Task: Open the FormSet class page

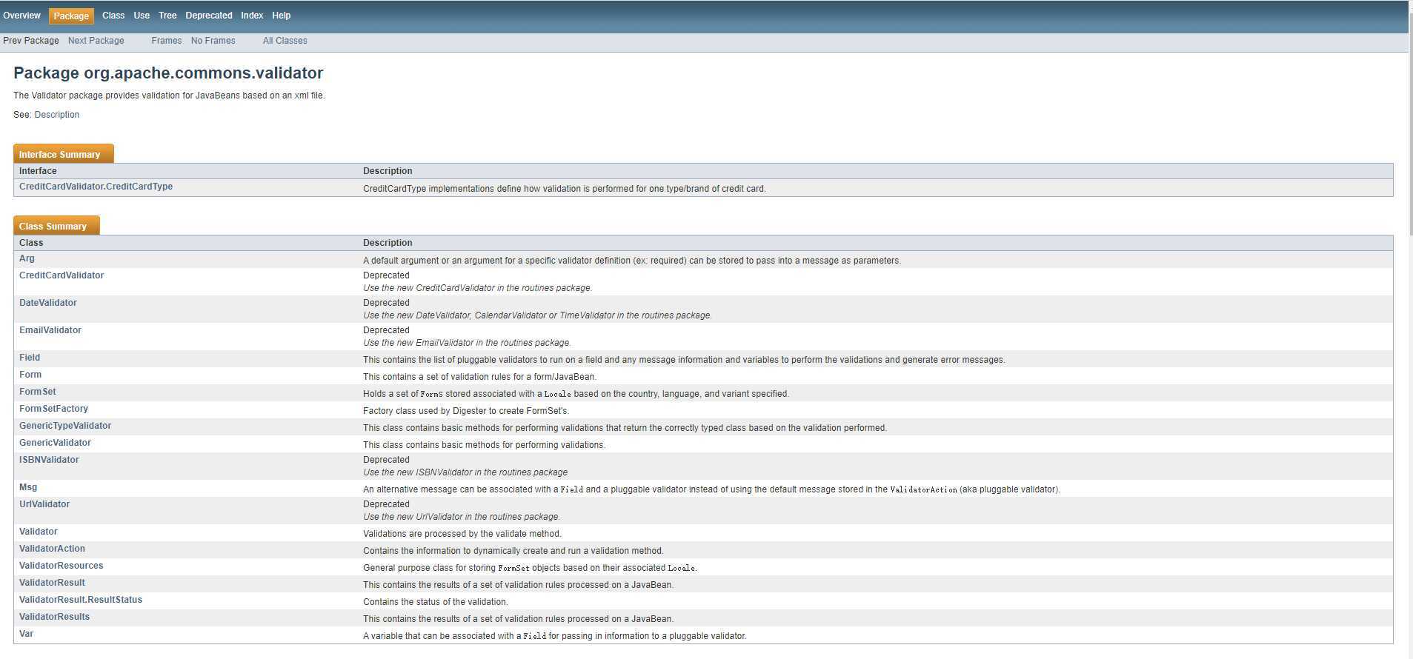Action: [38, 392]
